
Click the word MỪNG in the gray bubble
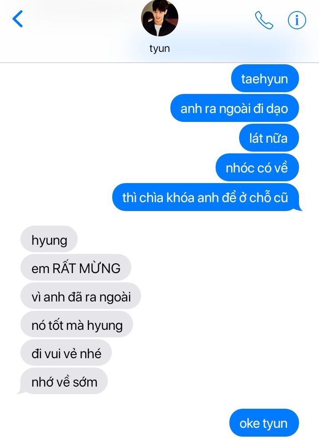click(100, 267)
